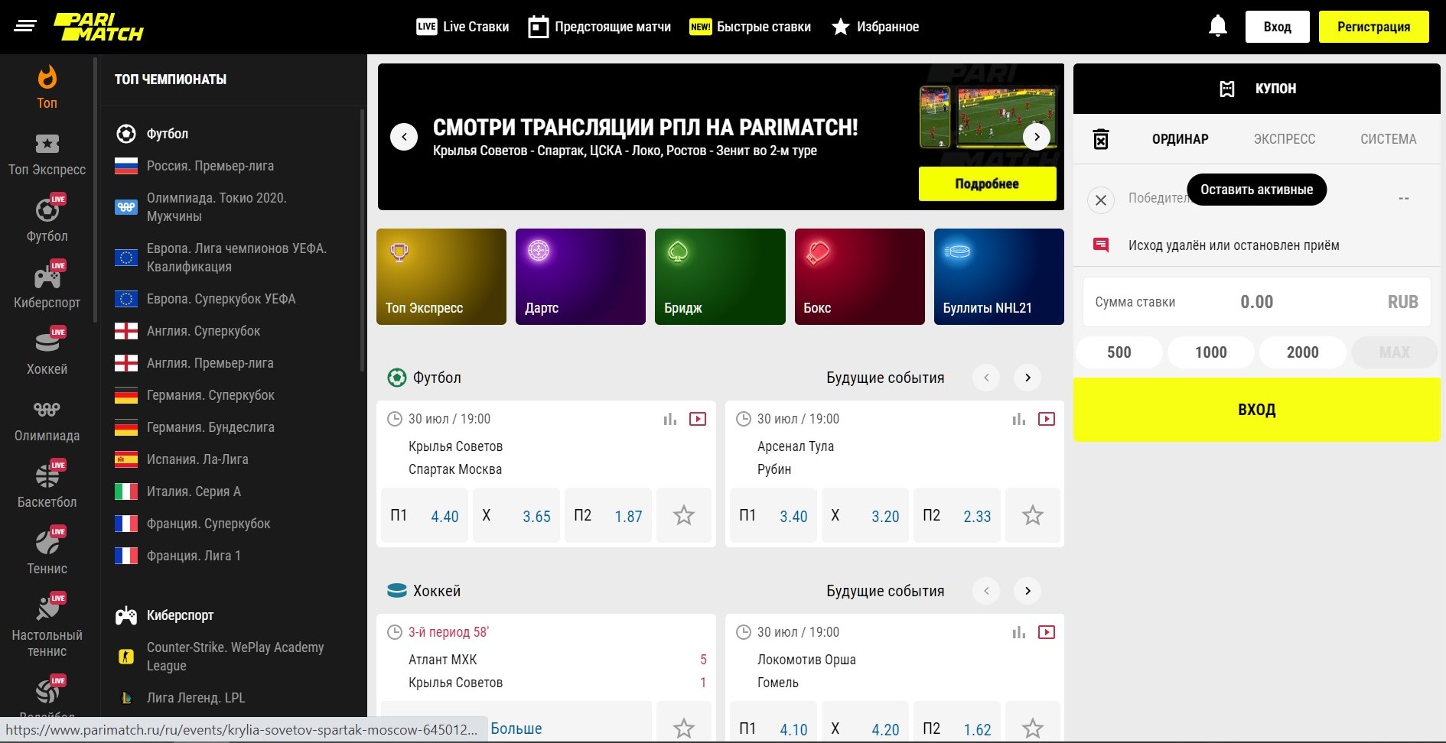Open notifications bell icon
Screen dimensions: 1446x743
(1217, 26)
